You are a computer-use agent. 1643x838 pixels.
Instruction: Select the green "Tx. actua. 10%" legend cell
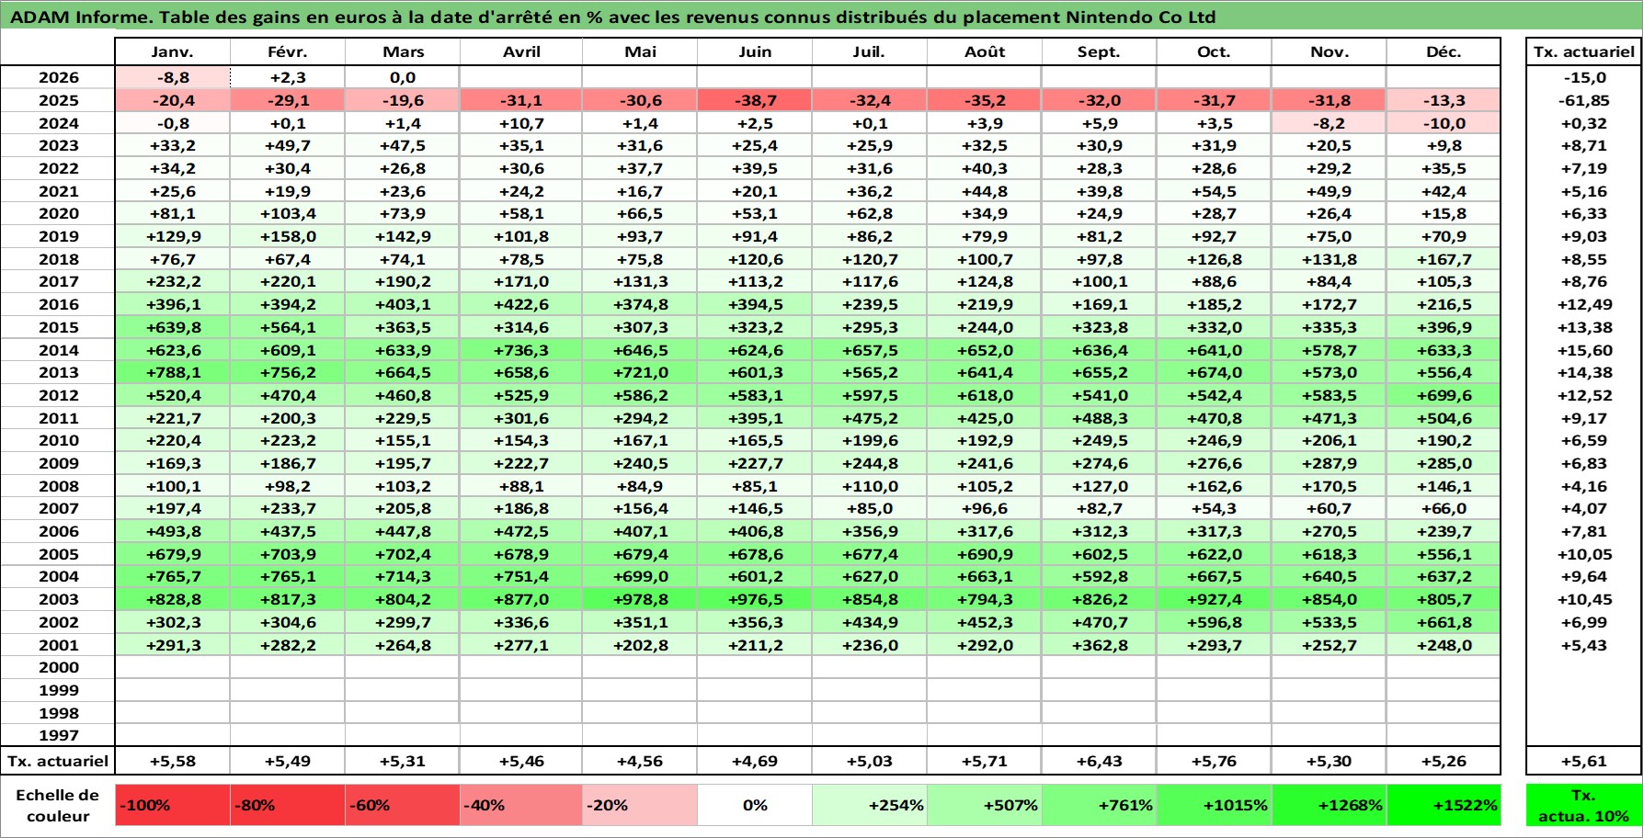point(1583,805)
